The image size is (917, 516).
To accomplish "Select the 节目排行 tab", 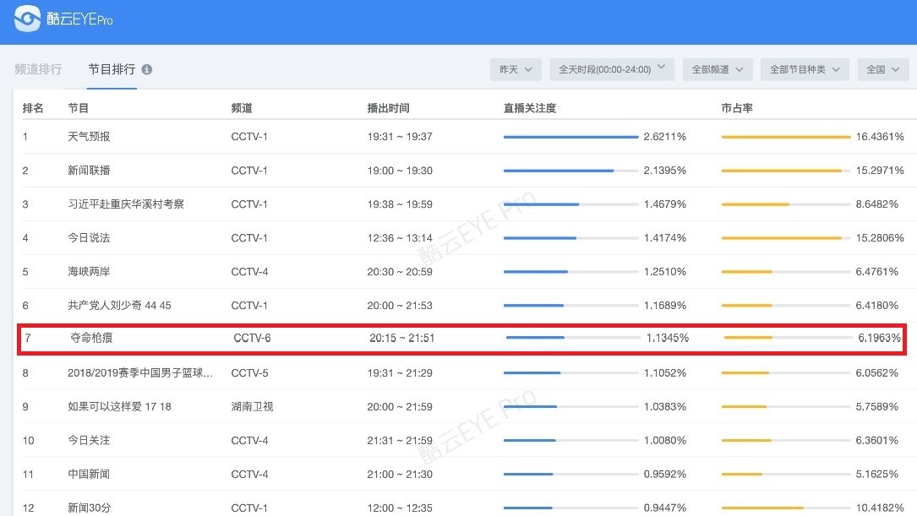I will 112,69.
